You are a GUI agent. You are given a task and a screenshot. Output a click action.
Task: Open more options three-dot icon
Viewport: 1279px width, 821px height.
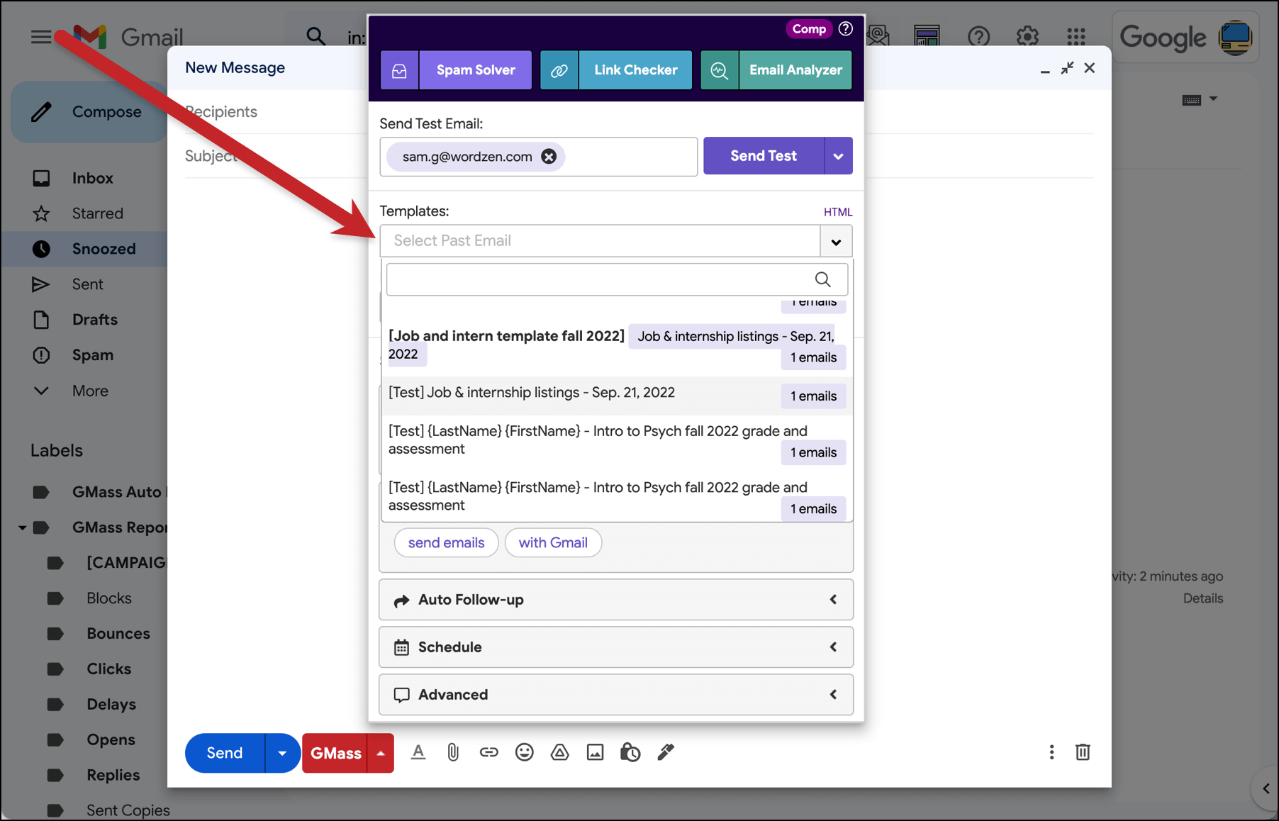tap(1051, 752)
